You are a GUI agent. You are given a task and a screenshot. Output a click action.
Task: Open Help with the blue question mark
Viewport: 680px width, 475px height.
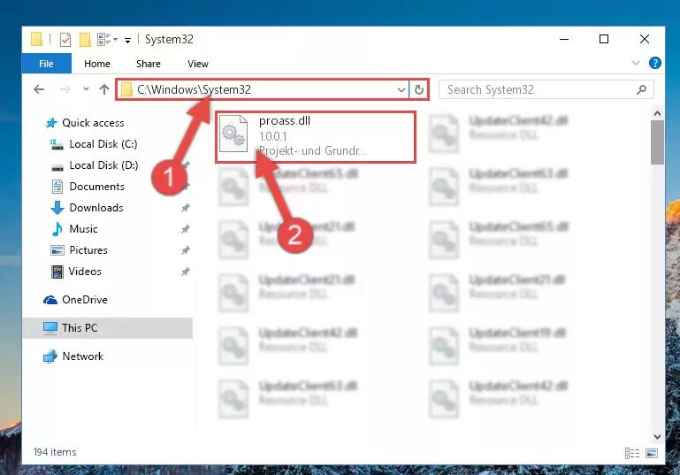click(x=655, y=63)
